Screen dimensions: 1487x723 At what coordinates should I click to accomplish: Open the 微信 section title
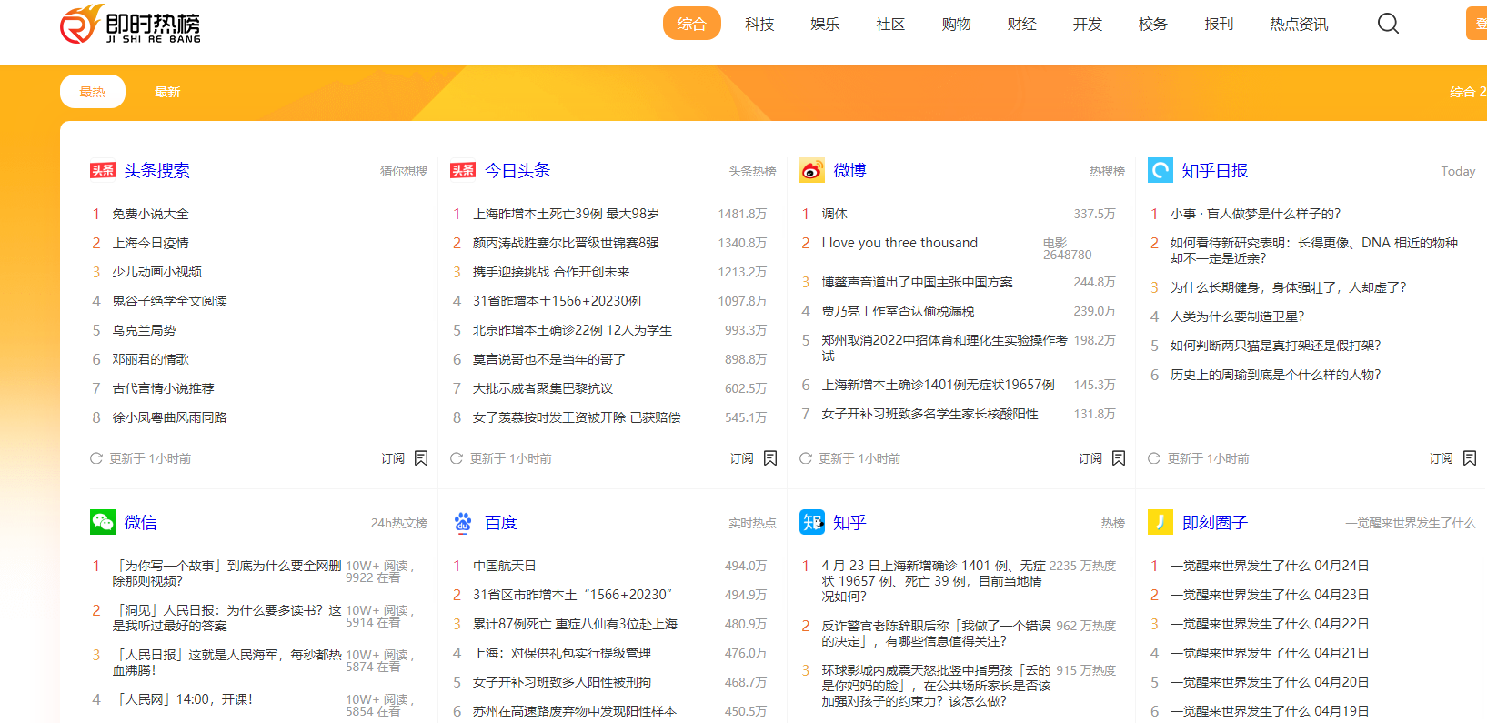coord(141,522)
